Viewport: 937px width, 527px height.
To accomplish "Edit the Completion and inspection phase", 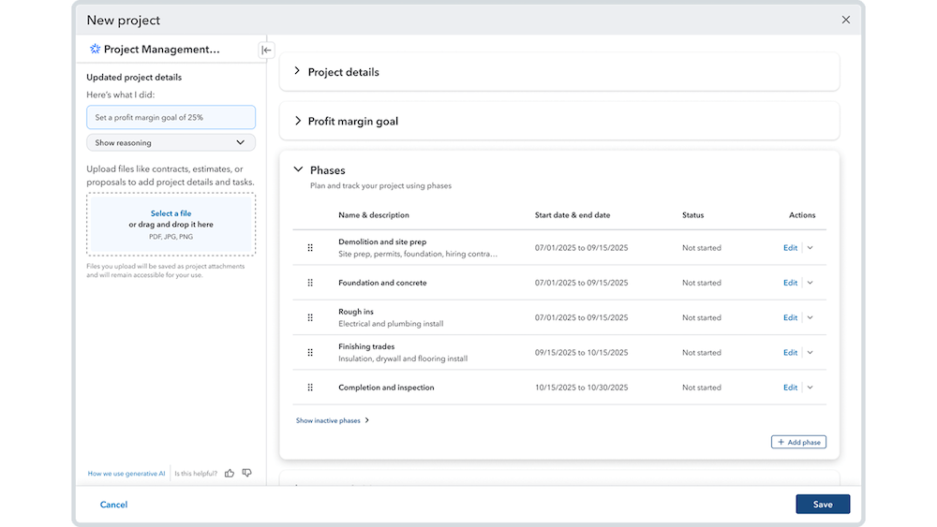I will pos(790,388).
